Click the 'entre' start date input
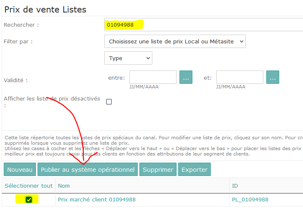 click(153, 77)
